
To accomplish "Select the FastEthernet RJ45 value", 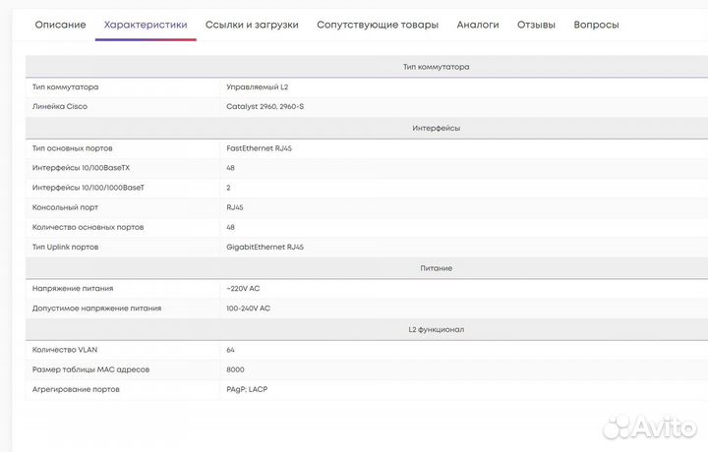I will click(x=260, y=148).
